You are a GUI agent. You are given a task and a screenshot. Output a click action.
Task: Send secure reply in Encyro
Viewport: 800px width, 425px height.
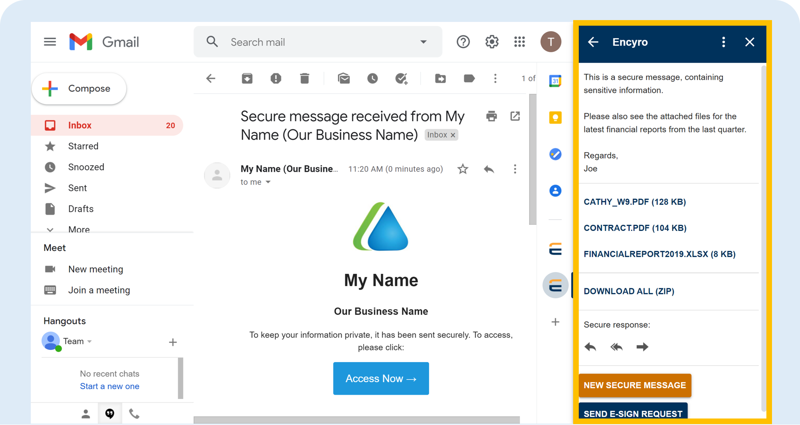click(590, 347)
